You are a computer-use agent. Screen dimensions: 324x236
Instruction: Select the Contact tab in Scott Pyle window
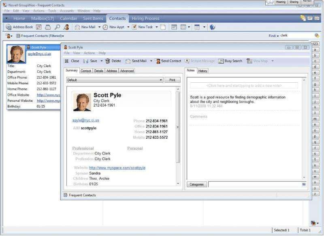click(86, 71)
